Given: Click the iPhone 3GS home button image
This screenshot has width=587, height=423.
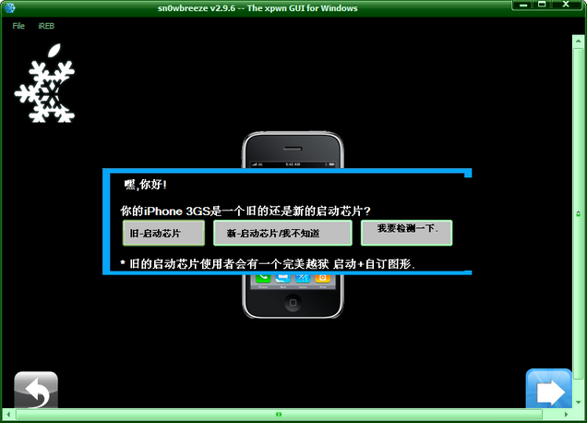Looking at the screenshot, I should pos(293,302).
